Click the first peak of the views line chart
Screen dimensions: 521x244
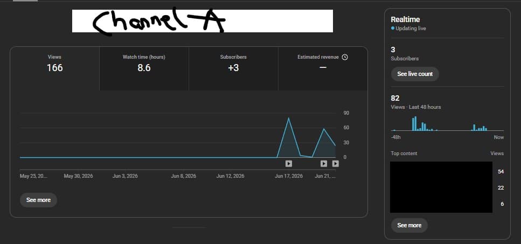click(x=288, y=118)
